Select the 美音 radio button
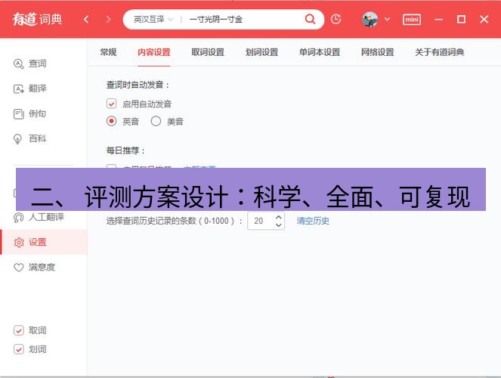The width and height of the screenshot is (501, 378). click(x=156, y=121)
